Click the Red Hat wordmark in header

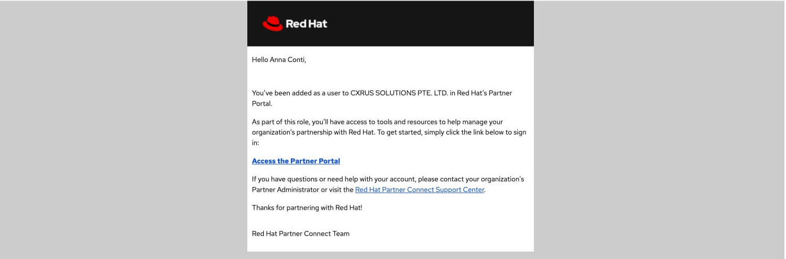click(306, 24)
